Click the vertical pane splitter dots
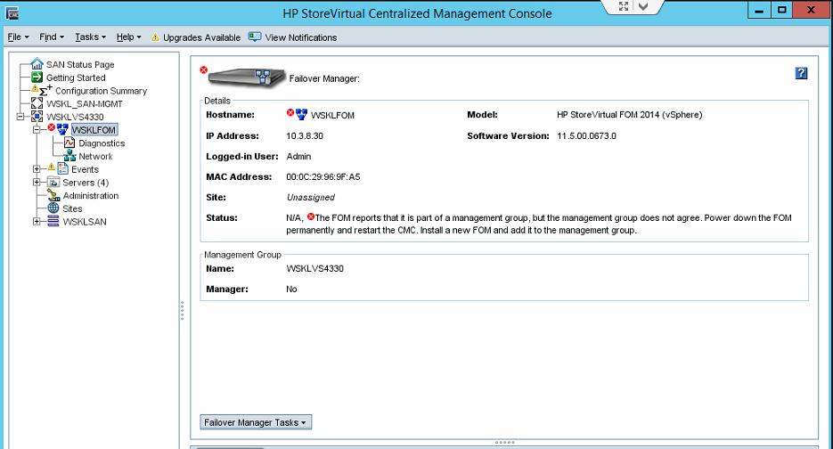The image size is (833, 449). tap(183, 311)
